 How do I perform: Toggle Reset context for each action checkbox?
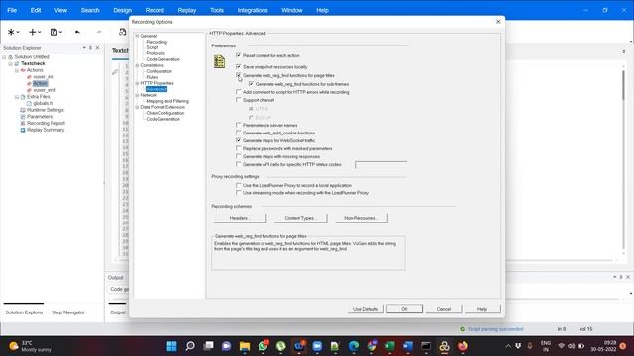click(x=238, y=55)
